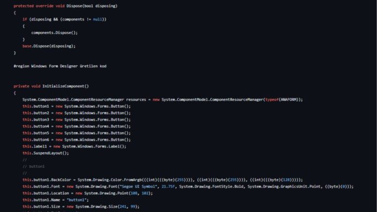Place cursor on the 'this.button3 = new' line
Image resolution: width=377 pixels, height=212 pixels.
coord(76,120)
